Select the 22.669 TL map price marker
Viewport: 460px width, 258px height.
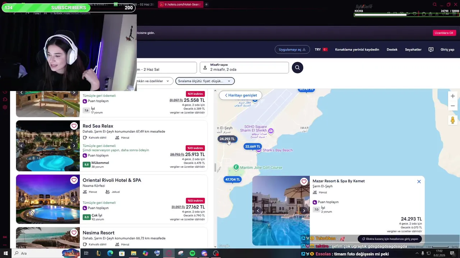252,146
